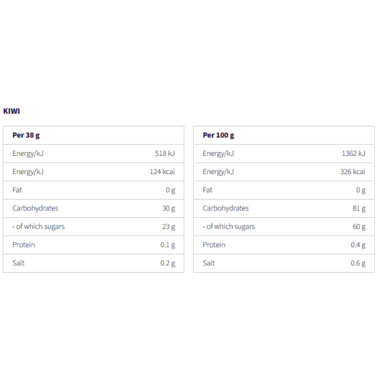The height and width of the screenshot is (378, 378).
Task: Select the Per 38 g table header
Action: click(x=26, y=135)
